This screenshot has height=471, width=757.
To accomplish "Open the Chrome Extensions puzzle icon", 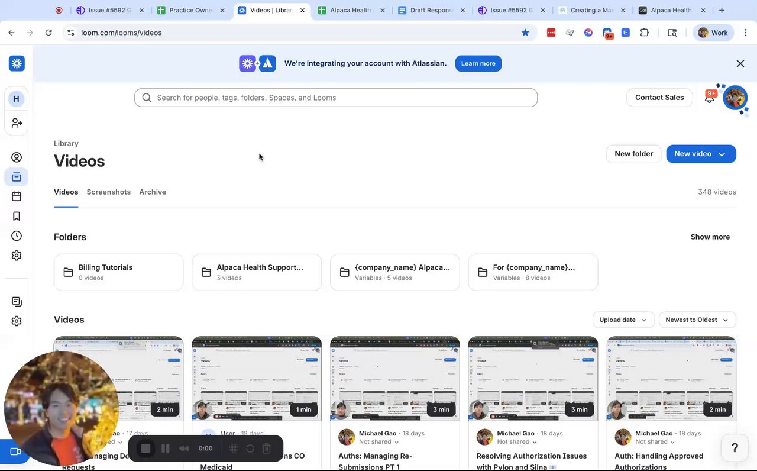I will click(645, 33).
